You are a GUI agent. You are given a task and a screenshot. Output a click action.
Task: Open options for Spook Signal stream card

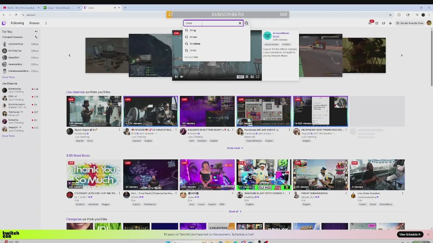119,130
